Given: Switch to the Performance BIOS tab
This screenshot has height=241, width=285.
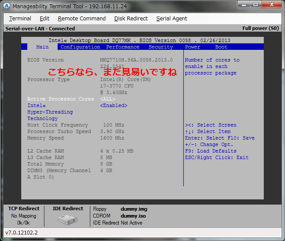Looking at the screenshot, I should (123, 47).
